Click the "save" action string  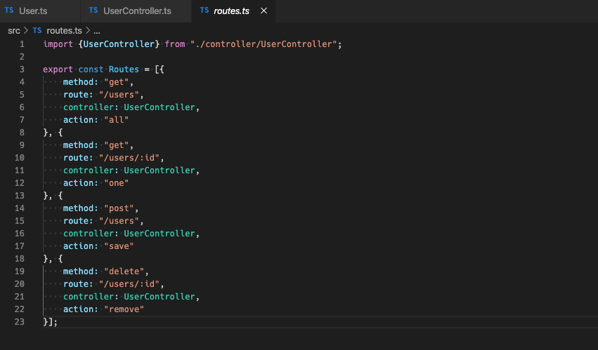tap(119, 246)
